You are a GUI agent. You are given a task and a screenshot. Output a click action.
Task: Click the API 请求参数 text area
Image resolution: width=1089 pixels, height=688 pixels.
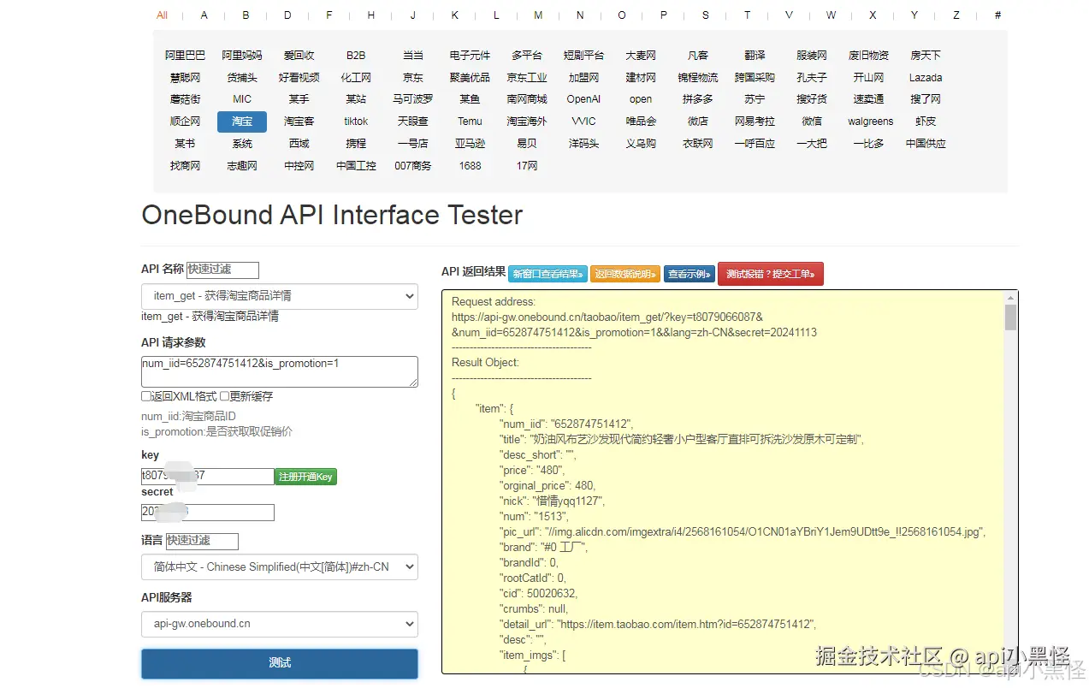pyautogui.click(x=280, y=371)
